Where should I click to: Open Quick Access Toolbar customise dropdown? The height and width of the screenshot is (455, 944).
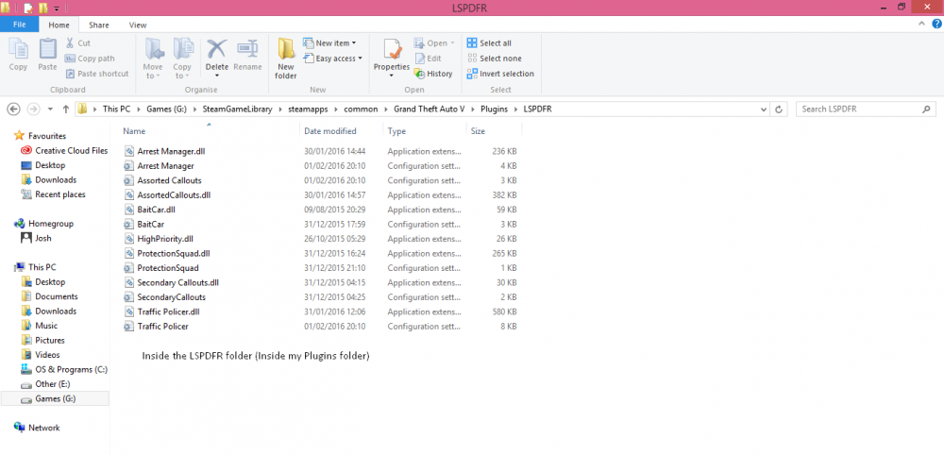click(x=57, y=8)
